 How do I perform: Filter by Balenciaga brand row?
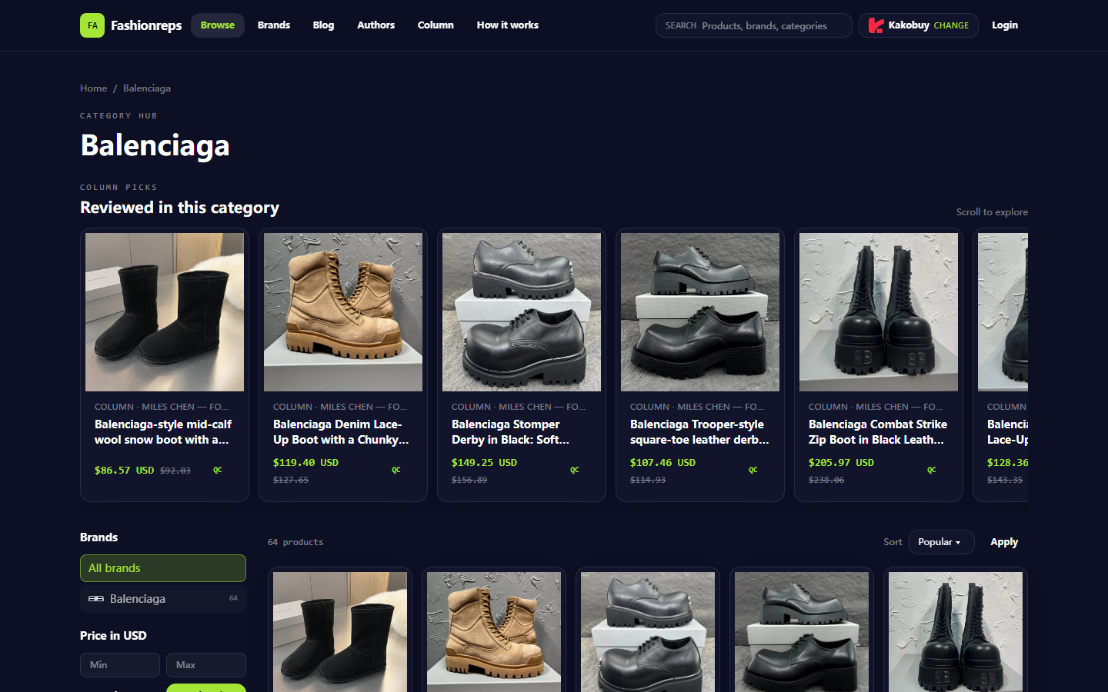(x=163, y=599)
